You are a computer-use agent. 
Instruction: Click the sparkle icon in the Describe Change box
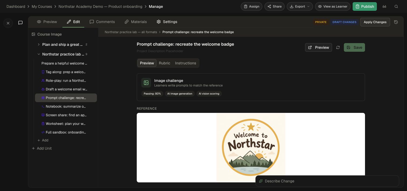[261, 181]
